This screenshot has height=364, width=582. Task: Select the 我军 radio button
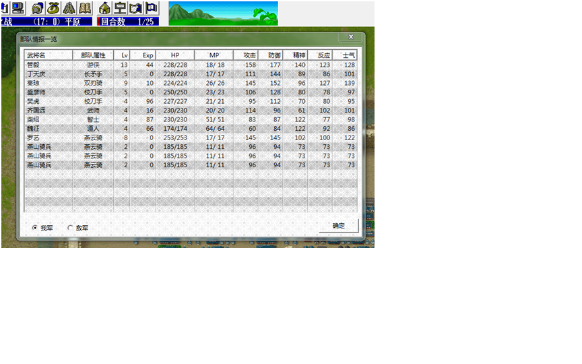35,228
